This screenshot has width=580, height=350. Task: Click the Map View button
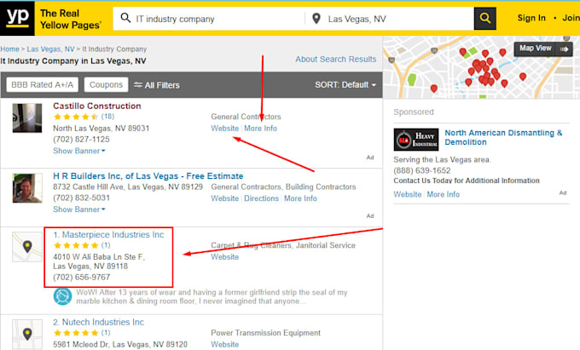(543, 49)
